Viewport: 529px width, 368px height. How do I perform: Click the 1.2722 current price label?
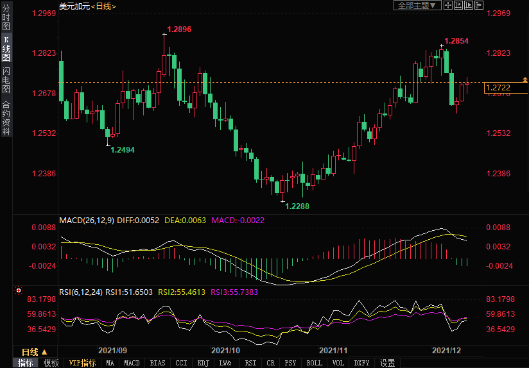click(499, 88)
